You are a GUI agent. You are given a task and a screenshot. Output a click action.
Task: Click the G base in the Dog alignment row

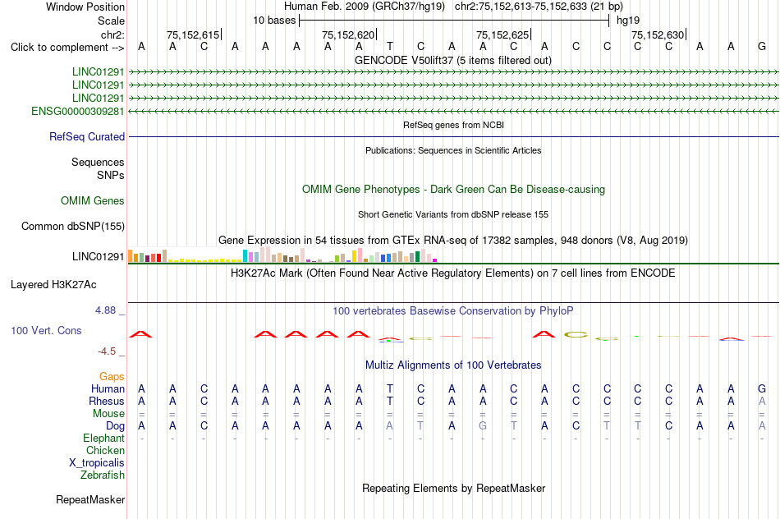tap(483, 426)
